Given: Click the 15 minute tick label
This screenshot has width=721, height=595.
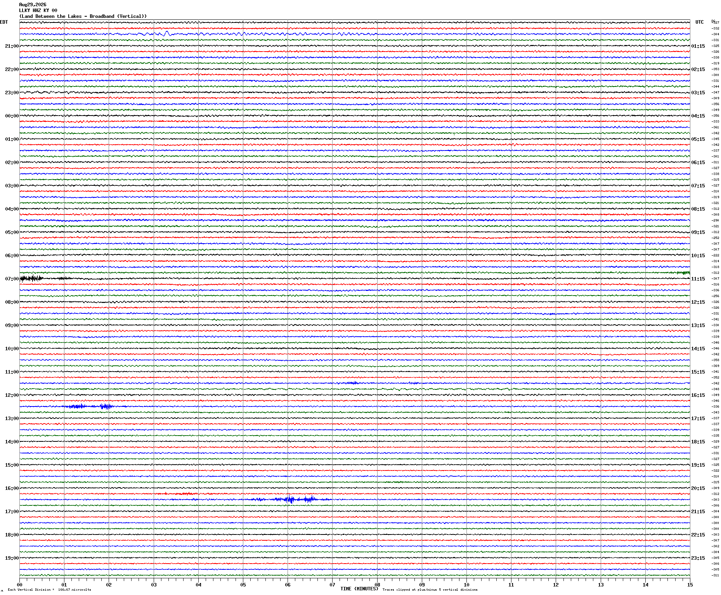Looking at the screenshot, I should point(690,585).
